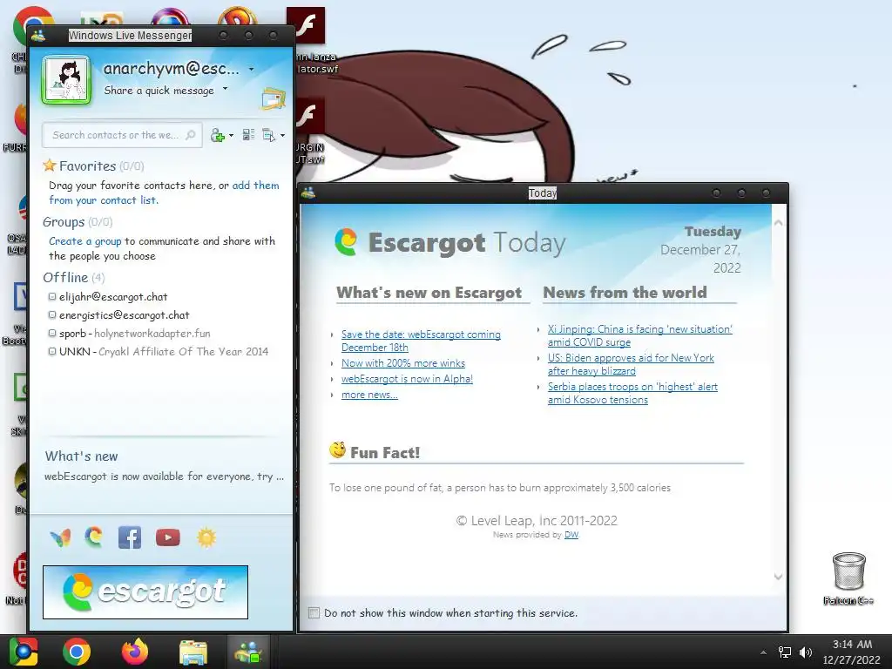This screenshot has height=669, width=892.
Task: Open the email inbox envelope icon
Action: tap(274, 99)
